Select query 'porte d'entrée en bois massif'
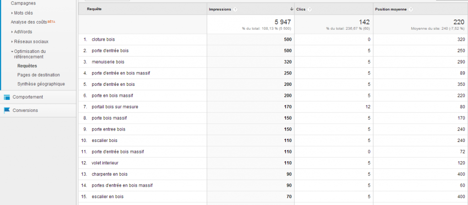This screenshot has width=468, height=205. point(121,73)
